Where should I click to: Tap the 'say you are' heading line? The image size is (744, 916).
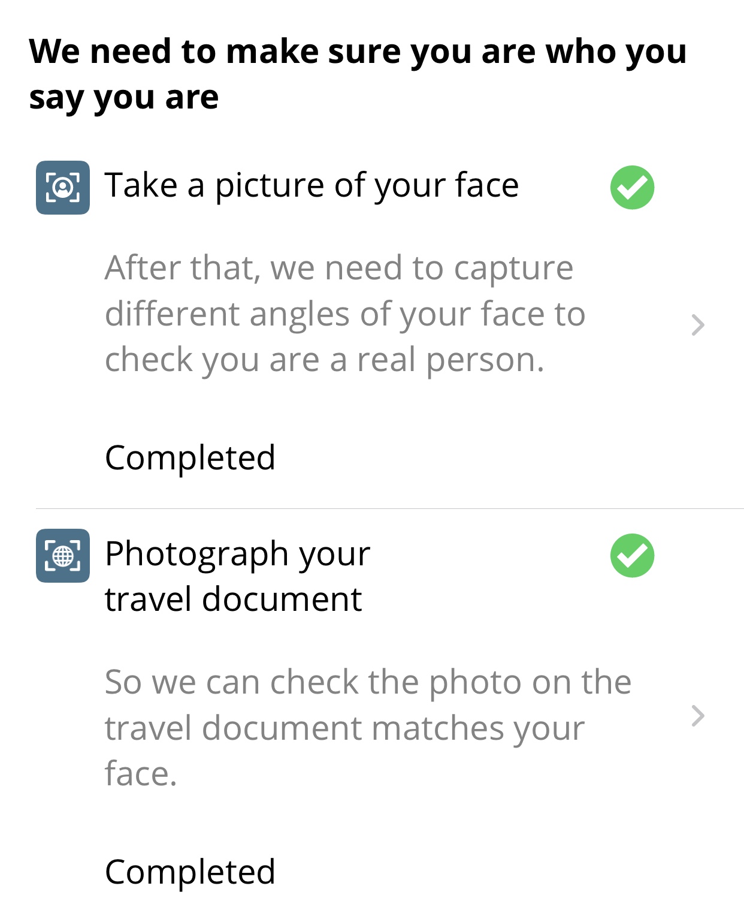pos(124,98)
